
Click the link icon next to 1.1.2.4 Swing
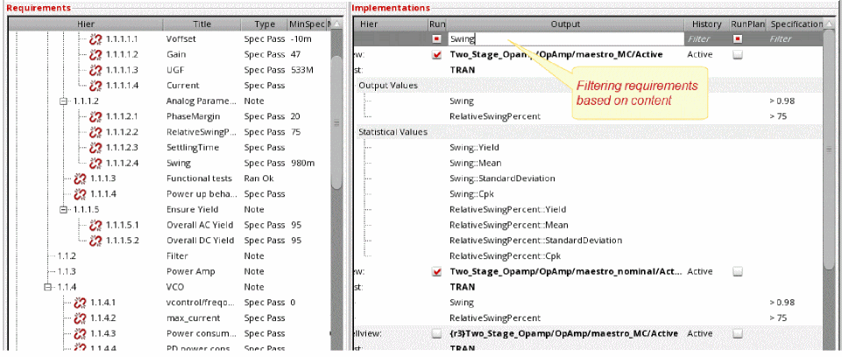point(96,163)
